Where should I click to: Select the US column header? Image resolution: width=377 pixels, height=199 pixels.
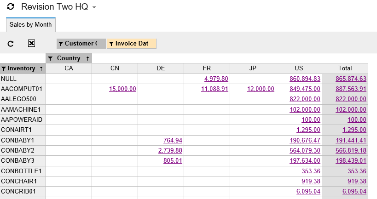299,68
